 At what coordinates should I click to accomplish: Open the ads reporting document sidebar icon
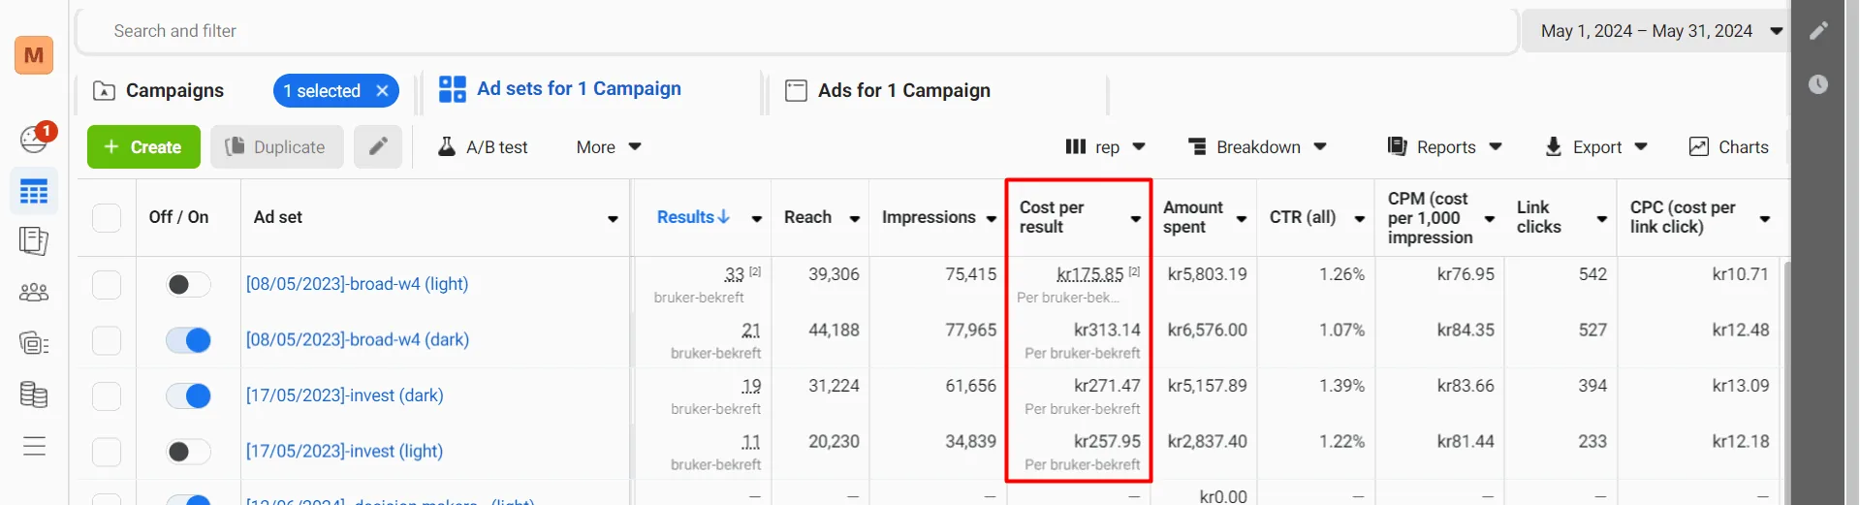coord(34,240)
